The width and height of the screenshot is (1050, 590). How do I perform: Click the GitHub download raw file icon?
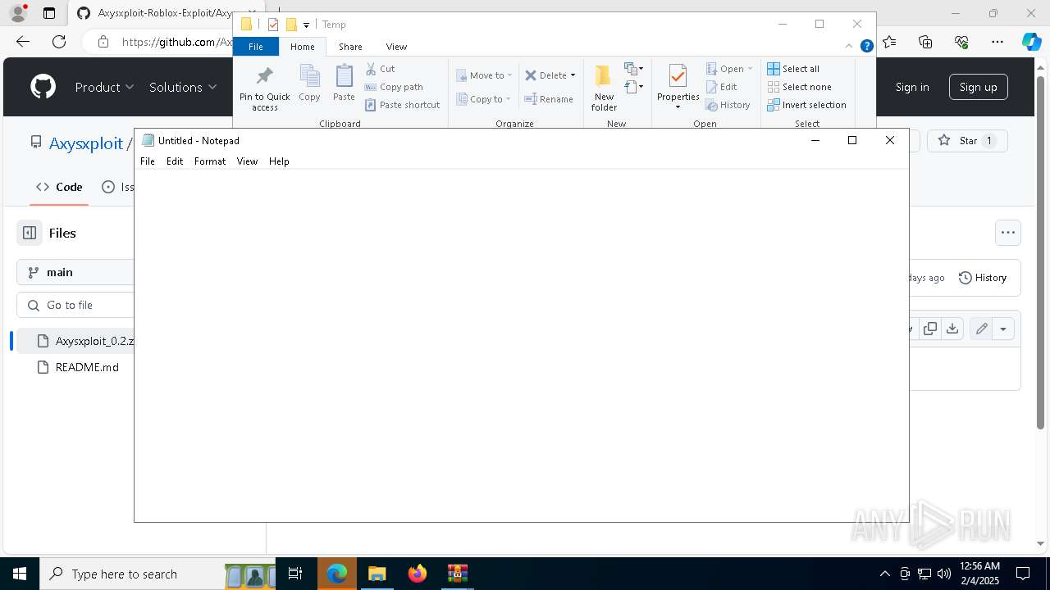(x=952, y=329)
